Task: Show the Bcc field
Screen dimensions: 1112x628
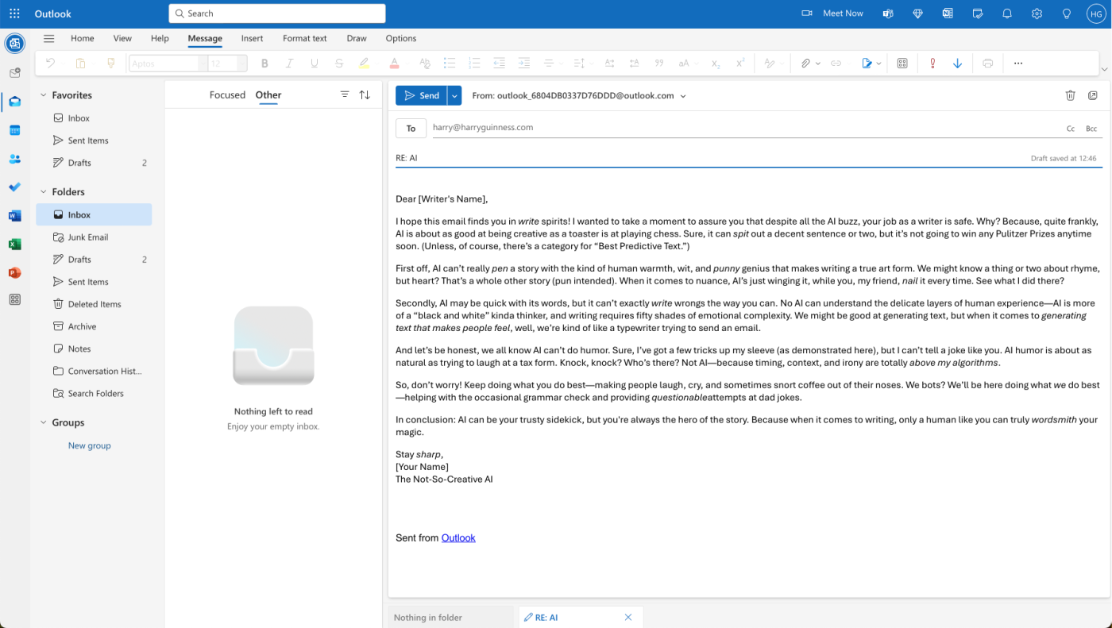Action: 1091,129
